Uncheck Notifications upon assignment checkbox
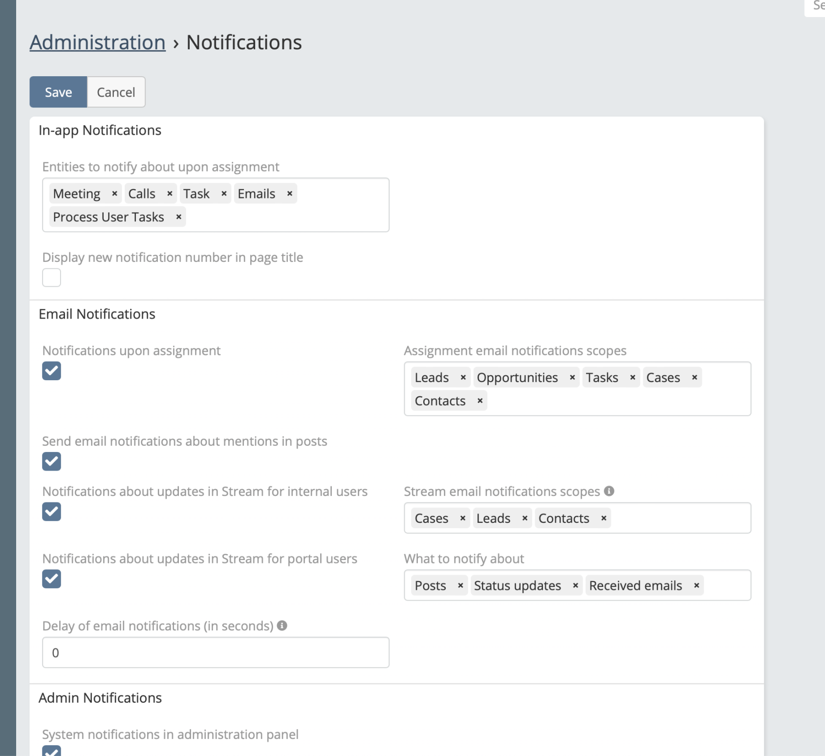 pos(51,371)
